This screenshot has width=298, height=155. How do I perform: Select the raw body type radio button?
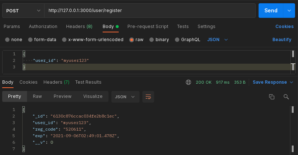[131, 40]
